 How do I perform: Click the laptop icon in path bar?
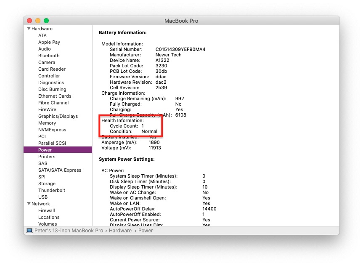[29, 231]
